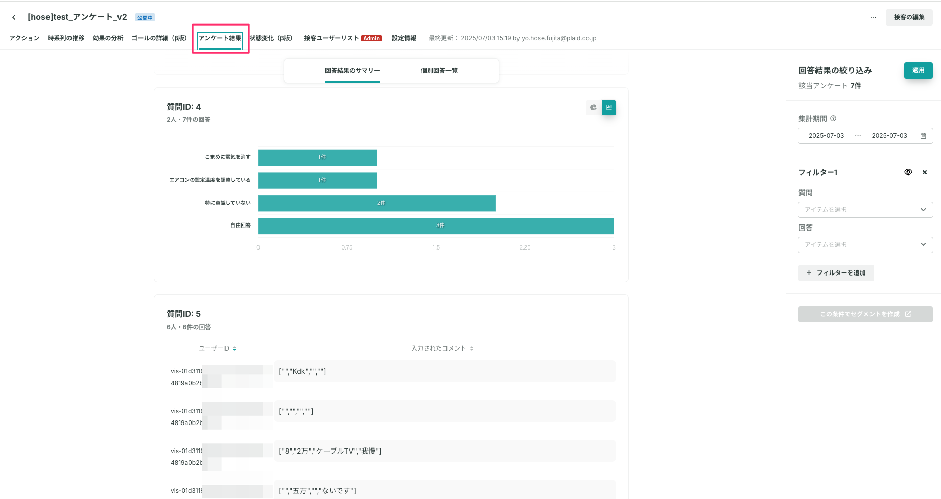Open the 効果の分析 tab

point(108,38)
